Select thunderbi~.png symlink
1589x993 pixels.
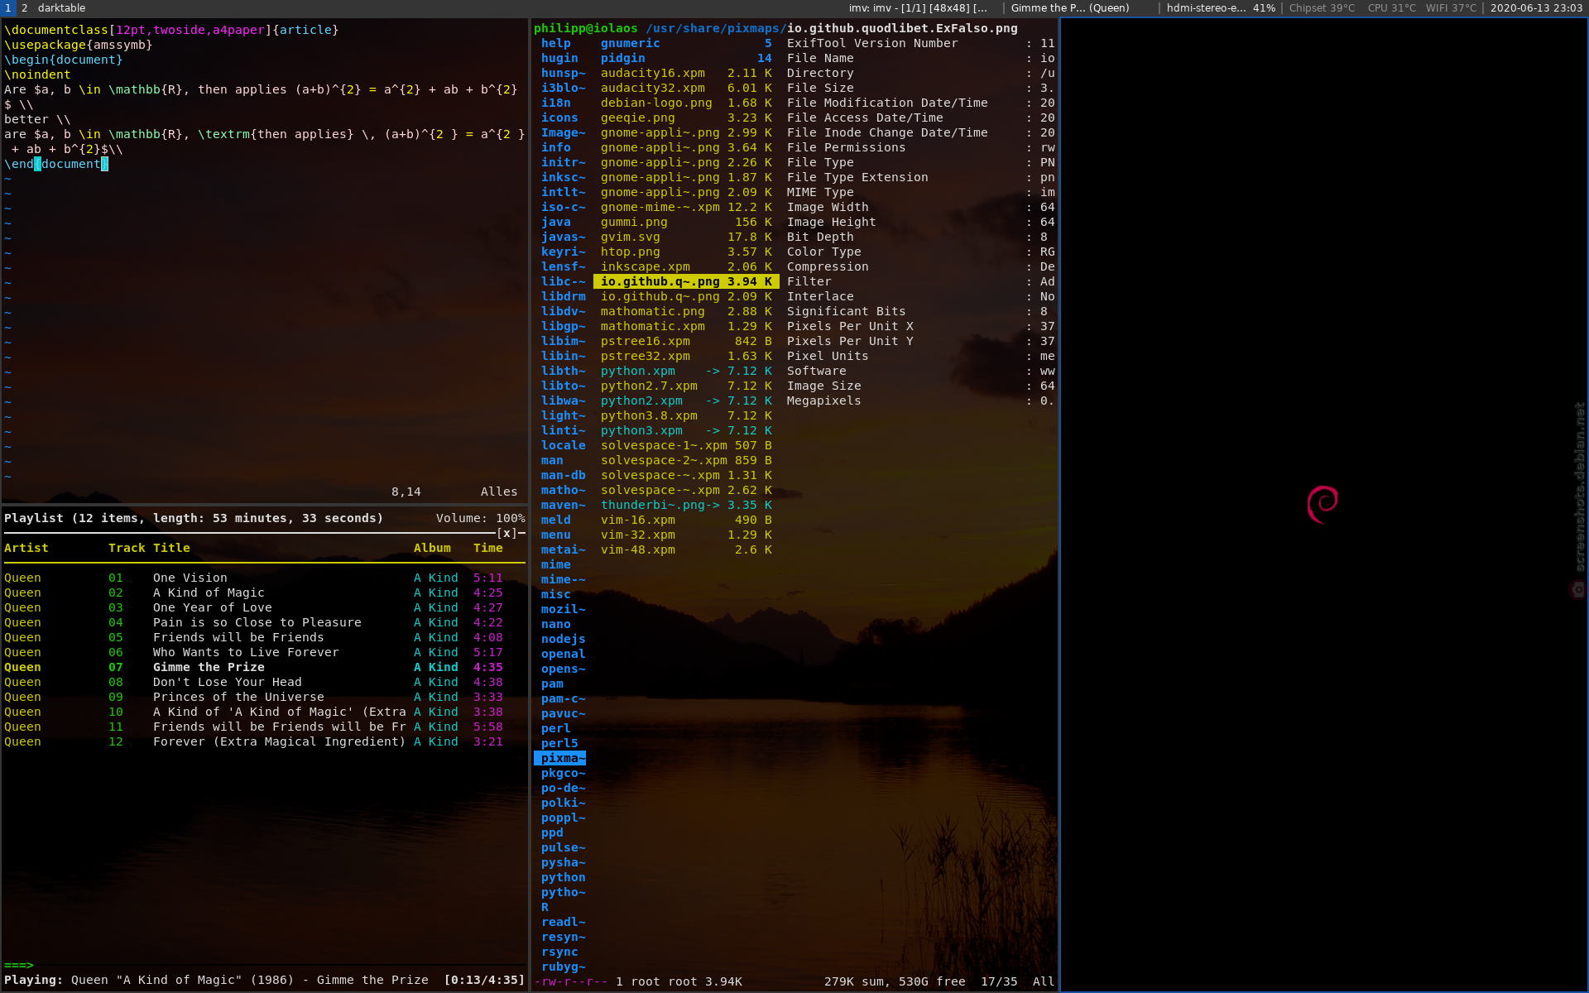[x=686, y=505]
